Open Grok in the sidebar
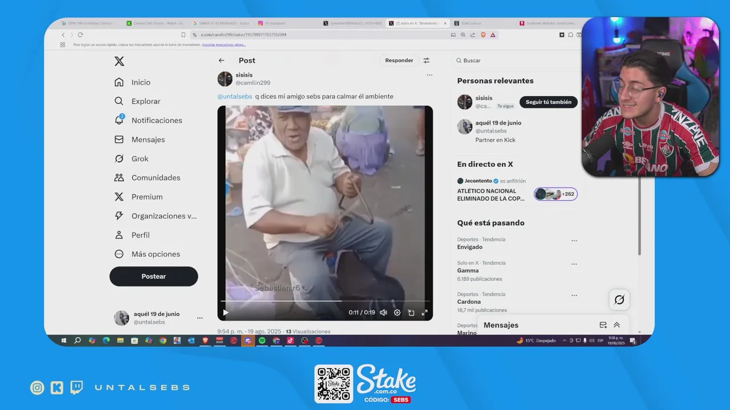730x410 pixels. point(132,159)
